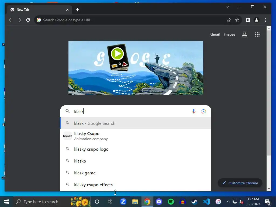
Task: Launch Zoom from the taskbar
Action: (x=123, y=202)
